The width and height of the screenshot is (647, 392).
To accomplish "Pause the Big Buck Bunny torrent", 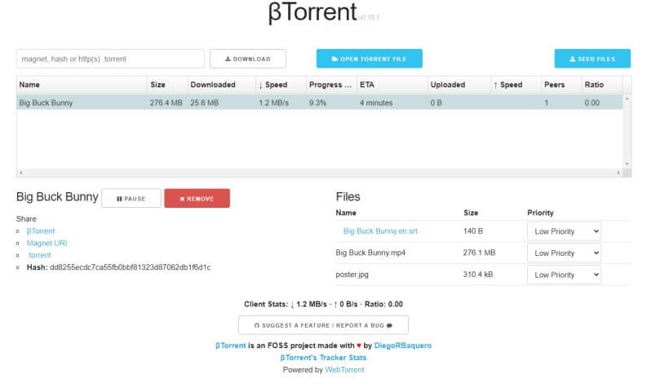I will tap(131, 198).
